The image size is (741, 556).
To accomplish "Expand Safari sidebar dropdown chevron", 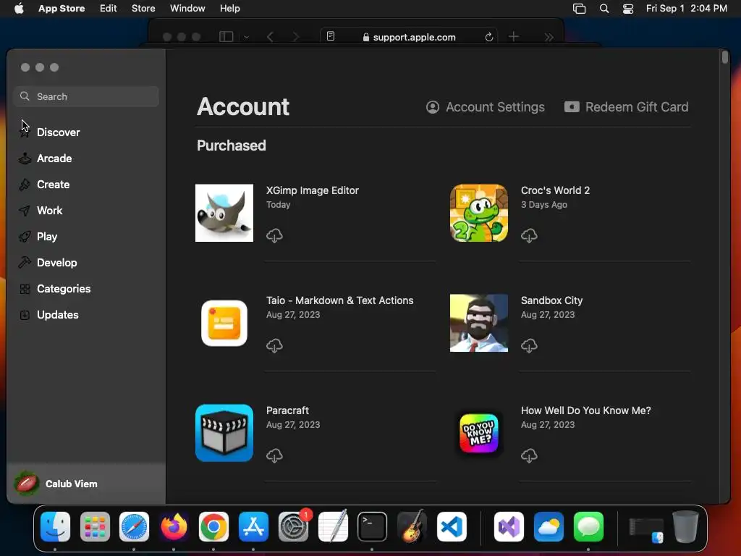I will (x=246, y=37).
